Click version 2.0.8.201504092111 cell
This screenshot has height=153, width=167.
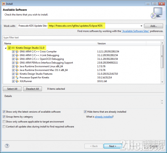click(107, 63)
